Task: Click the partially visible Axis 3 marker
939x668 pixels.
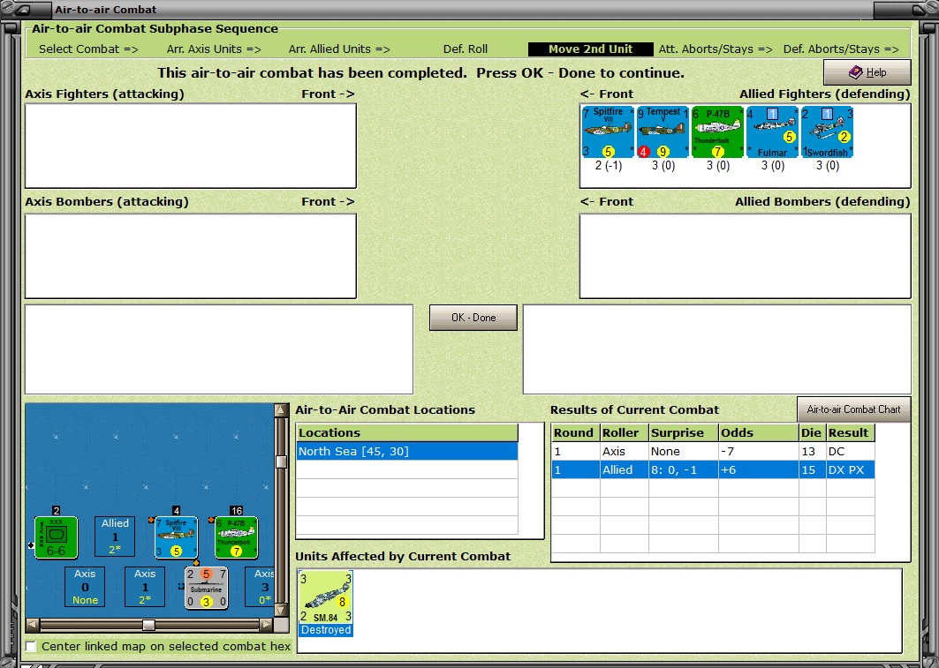Action: point(260,587)
